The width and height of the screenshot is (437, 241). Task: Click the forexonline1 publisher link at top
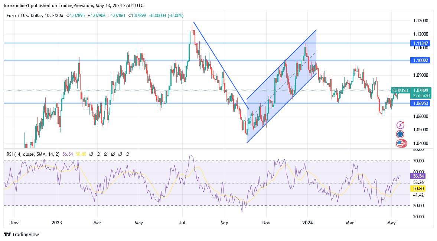tap(14, 6)
